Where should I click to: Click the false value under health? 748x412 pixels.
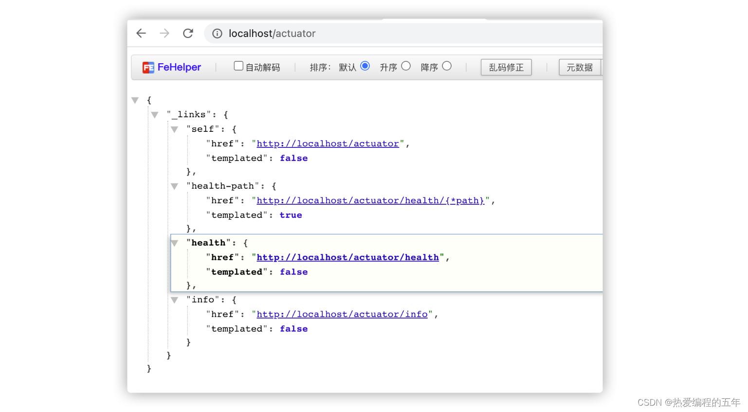click(293, 272)
